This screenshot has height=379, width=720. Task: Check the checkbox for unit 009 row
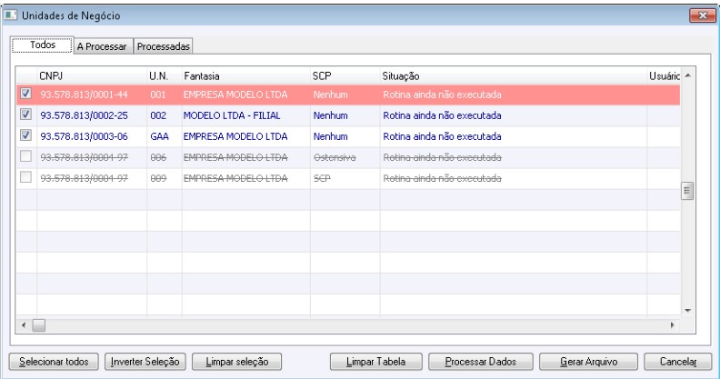tap(25, 177)
